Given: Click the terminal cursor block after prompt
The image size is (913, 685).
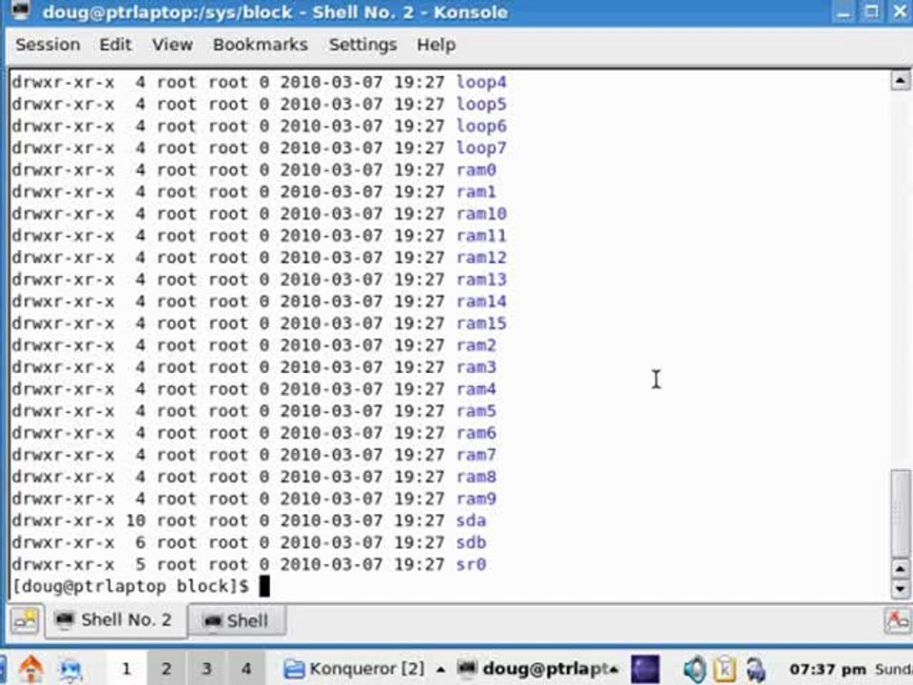Looking at the screenshot, I should tap(264, 587).
